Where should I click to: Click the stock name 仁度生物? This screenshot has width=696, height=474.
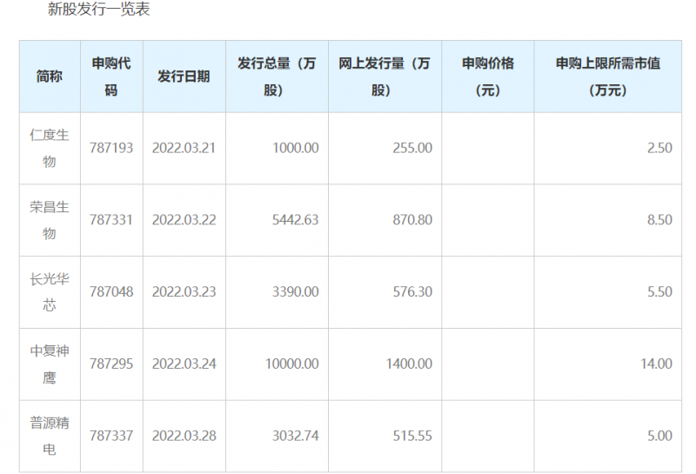[50, 148]
